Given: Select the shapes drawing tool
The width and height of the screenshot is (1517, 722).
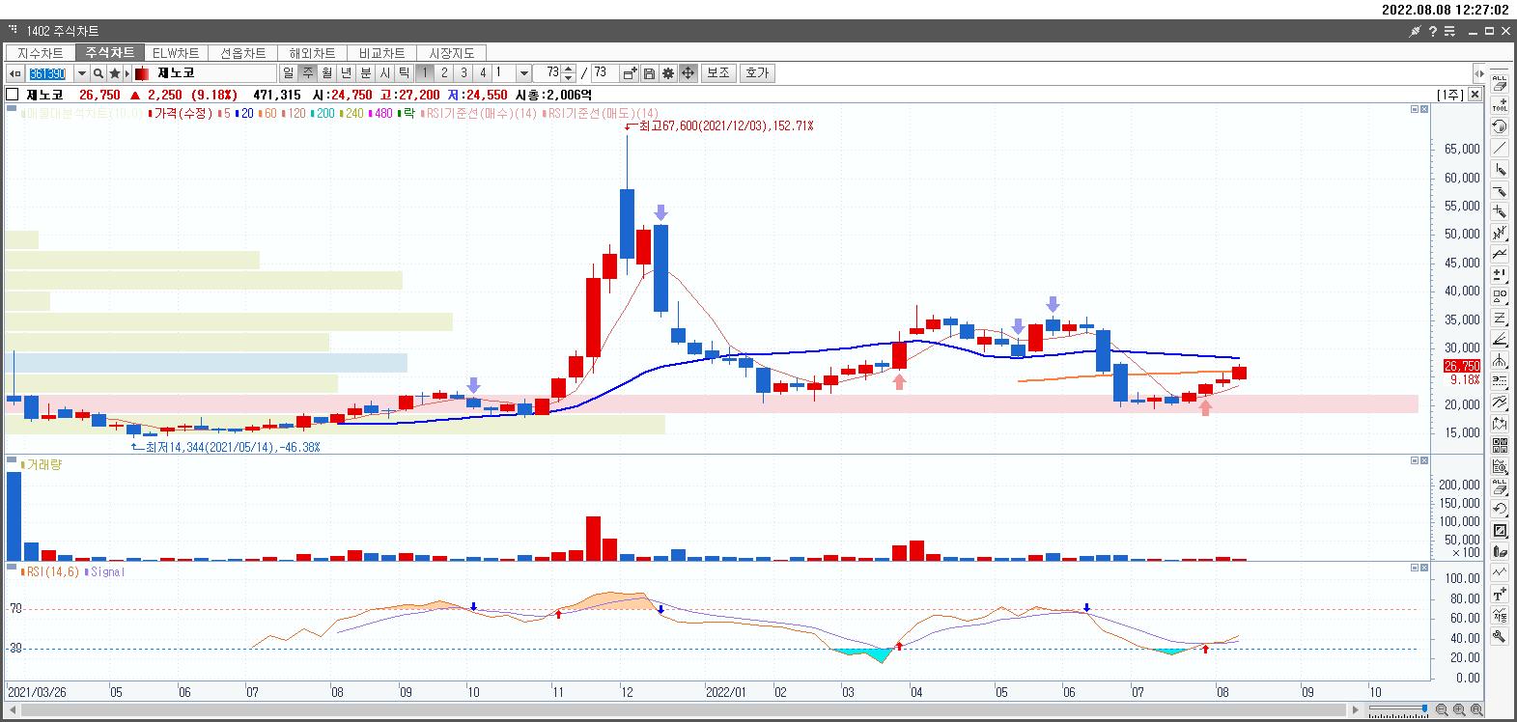Looking at the screenshot, I should [x=1500, y=297].
